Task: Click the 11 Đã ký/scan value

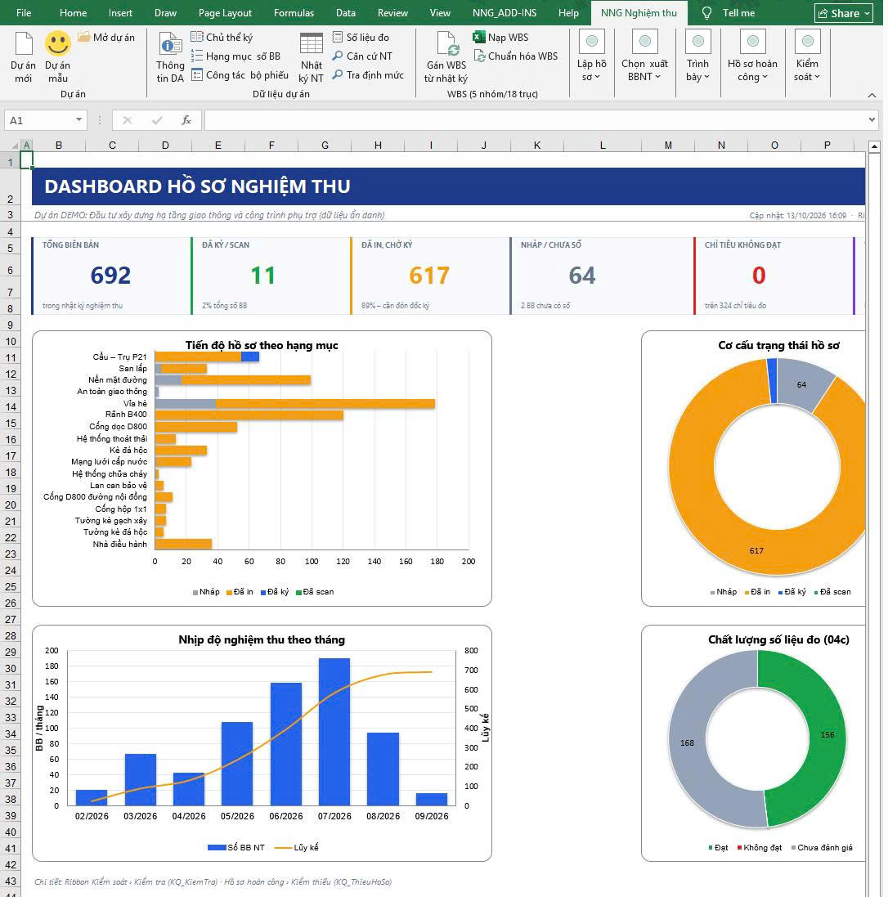Action: click(262, 276)
